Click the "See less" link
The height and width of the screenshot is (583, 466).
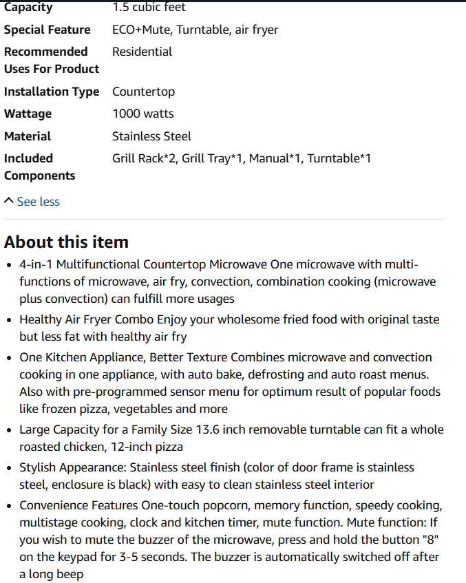tap(38, 202)
